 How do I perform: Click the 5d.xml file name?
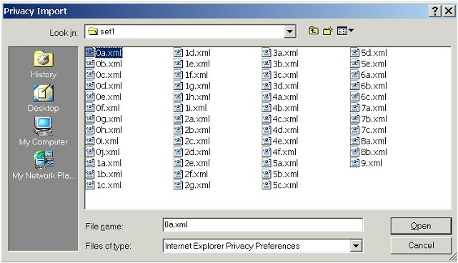374,53
